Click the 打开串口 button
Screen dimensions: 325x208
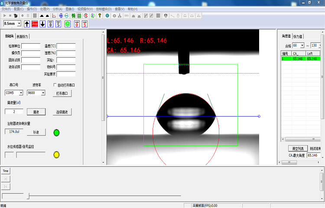[62, 93]
